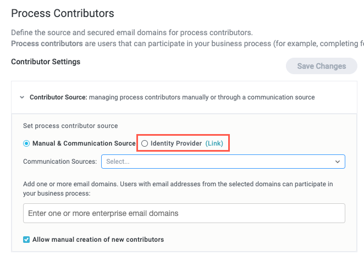Click the Allow manual creation label text
Image resolution: width=364 pixels, height=261 pixels.
(98, 240)
